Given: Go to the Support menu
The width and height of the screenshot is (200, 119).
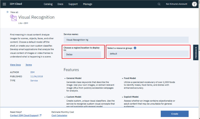Looking at the screenshot, I should (73, 4).
